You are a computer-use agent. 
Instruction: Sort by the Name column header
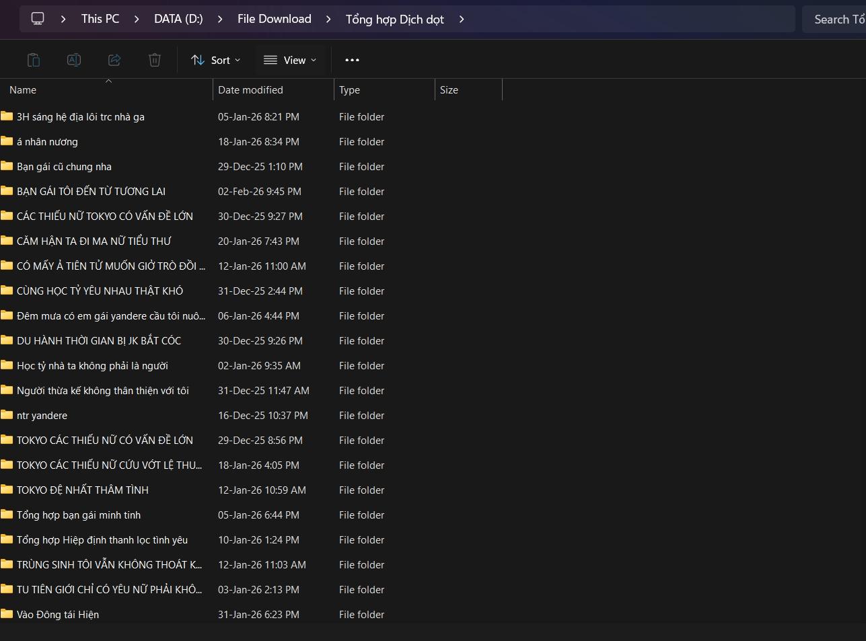click(x=23, y=90)
